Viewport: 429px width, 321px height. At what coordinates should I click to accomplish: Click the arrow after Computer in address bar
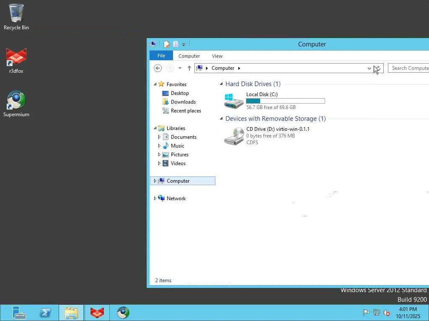point(239,68)
